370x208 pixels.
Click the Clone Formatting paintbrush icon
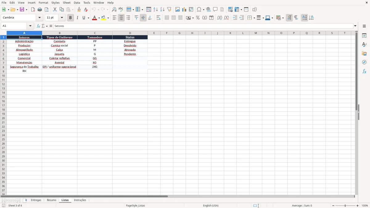click(x=79, y=10)
